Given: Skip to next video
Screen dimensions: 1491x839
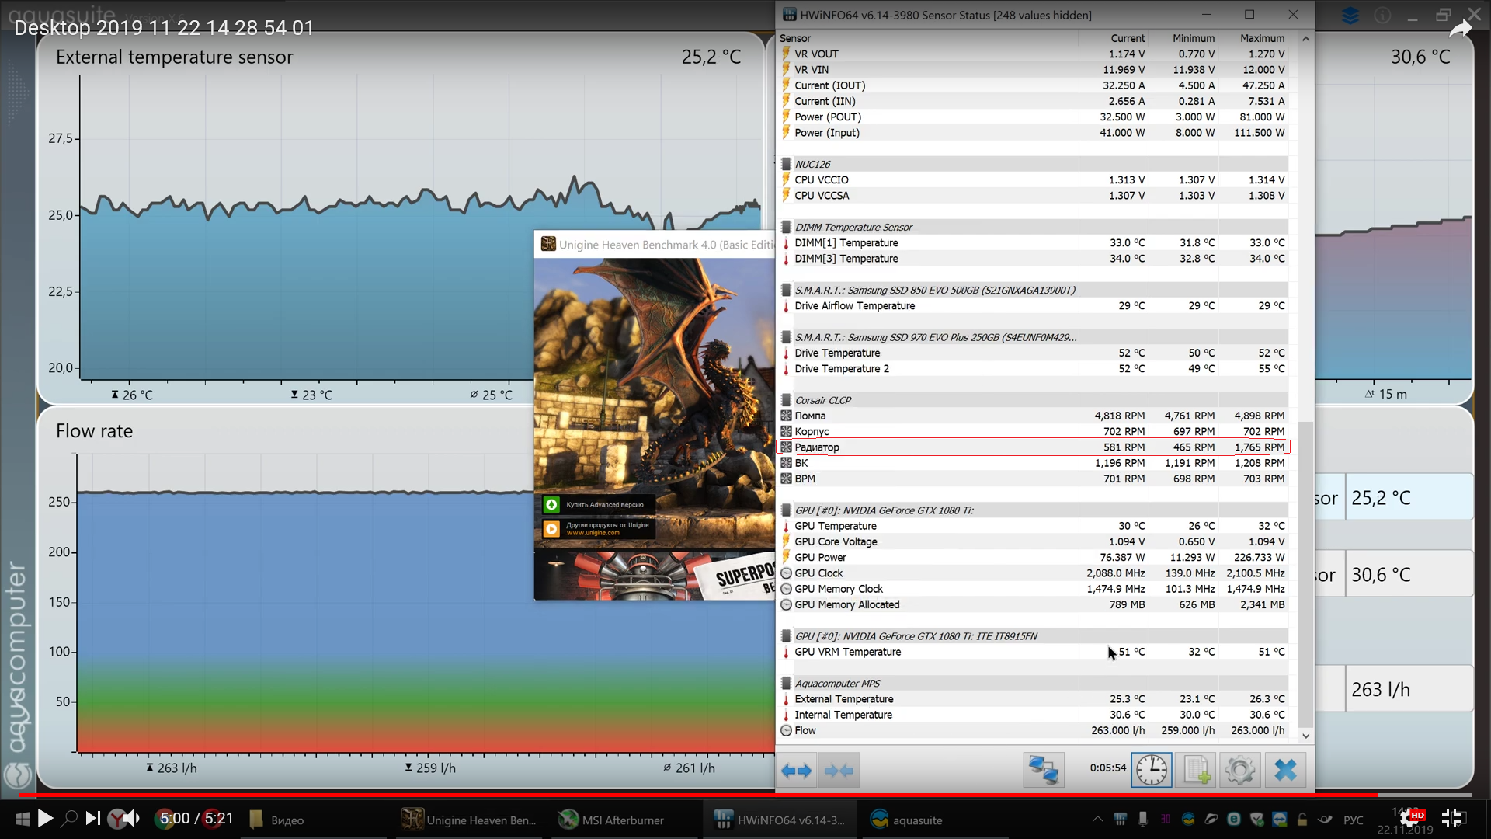Looking at the screenshot, I should [92, 818].
